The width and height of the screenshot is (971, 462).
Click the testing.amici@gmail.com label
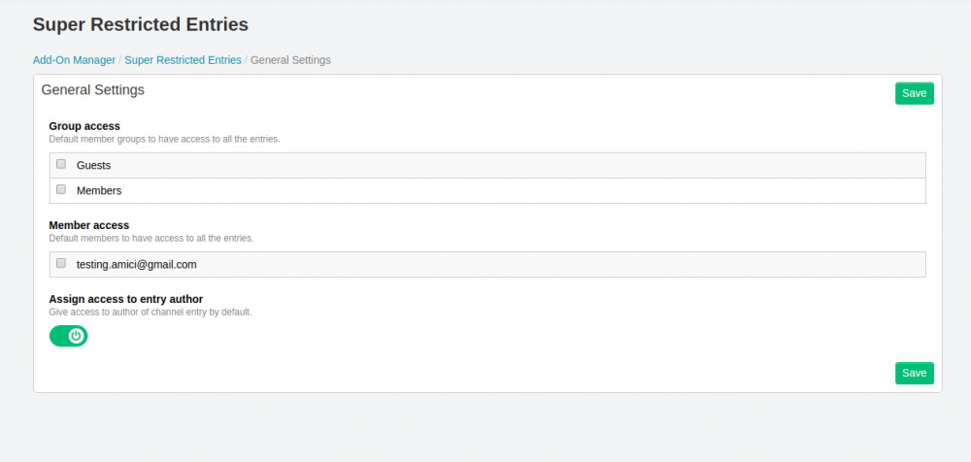click(x=136, y=264)
